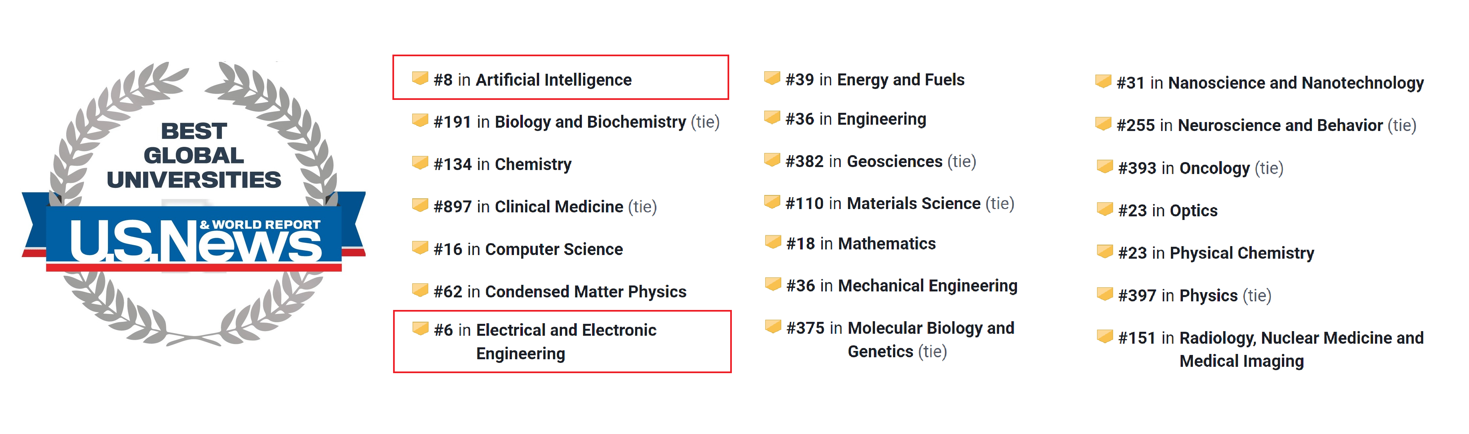Open the Artificial Intelligence ranking link
Viewport: 1469px width, 434px height.
pos(532,80)
